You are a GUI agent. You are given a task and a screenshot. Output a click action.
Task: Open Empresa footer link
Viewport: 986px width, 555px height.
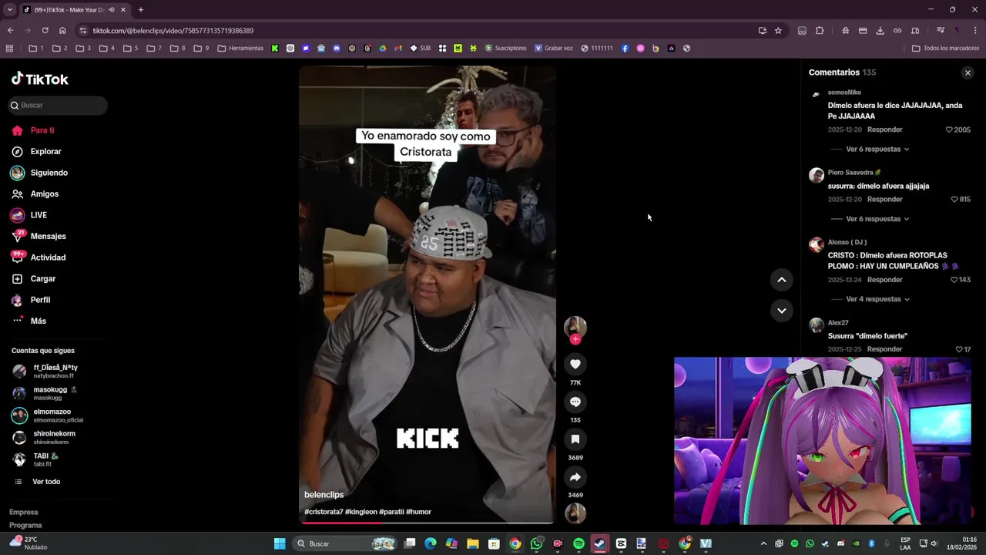click(23, 512)
